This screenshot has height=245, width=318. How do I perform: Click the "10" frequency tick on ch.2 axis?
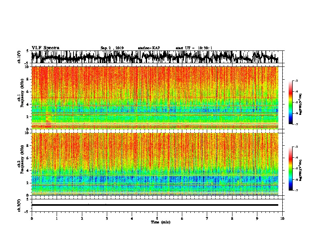tap(27, 133)
